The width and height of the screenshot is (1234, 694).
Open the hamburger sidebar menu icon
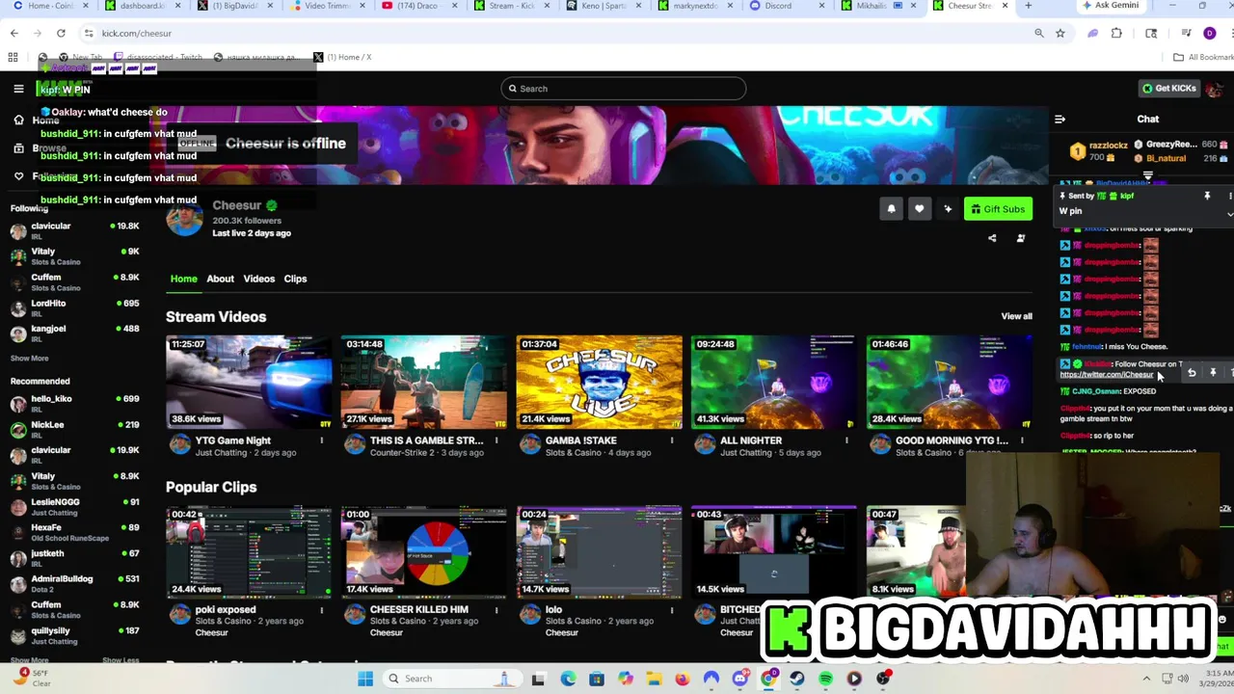pyautogui.click(x=18, y=89)
